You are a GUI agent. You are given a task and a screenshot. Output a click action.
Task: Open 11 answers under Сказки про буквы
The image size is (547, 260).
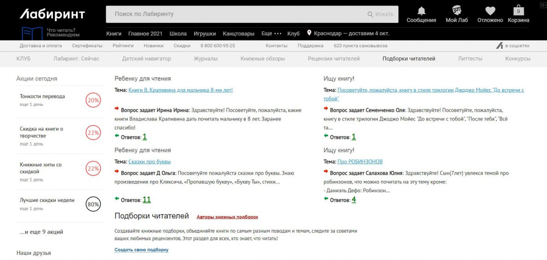click(x=146, y=200)
